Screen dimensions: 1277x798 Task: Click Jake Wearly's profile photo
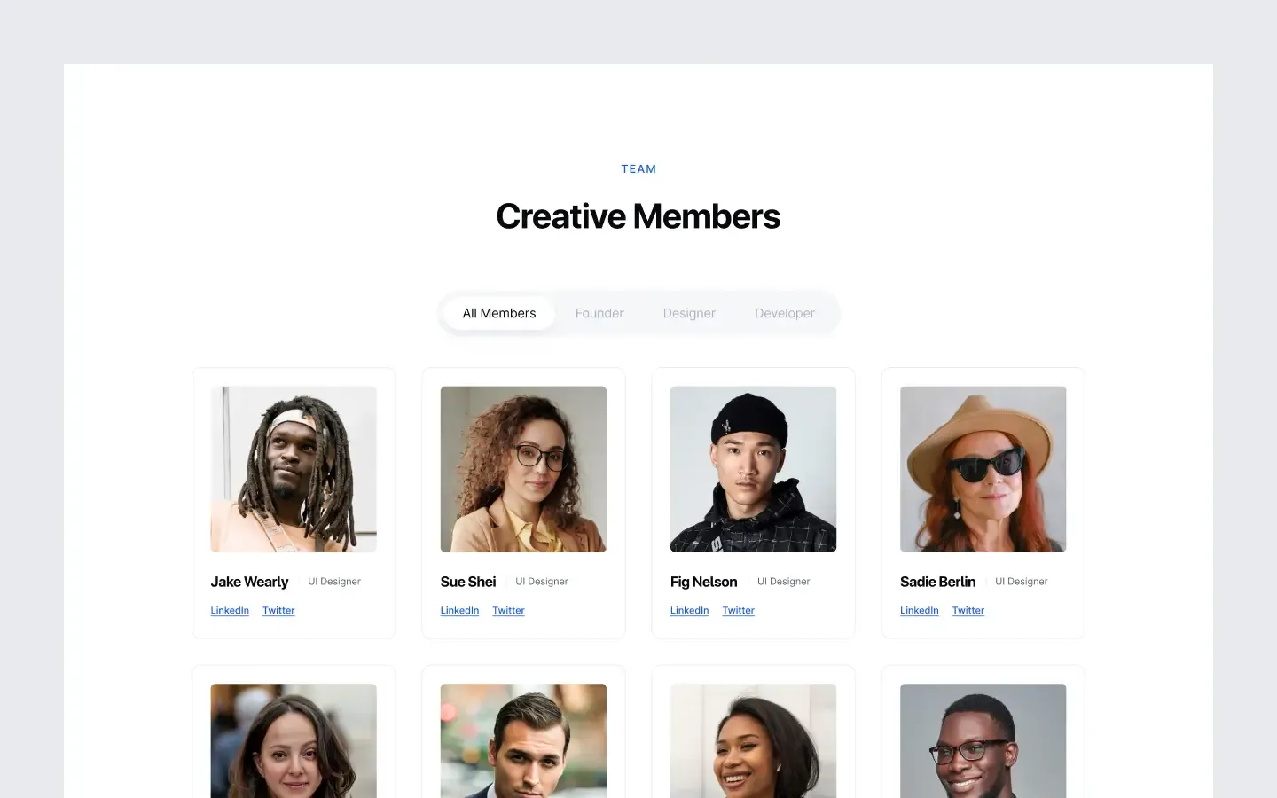[294, 469]
